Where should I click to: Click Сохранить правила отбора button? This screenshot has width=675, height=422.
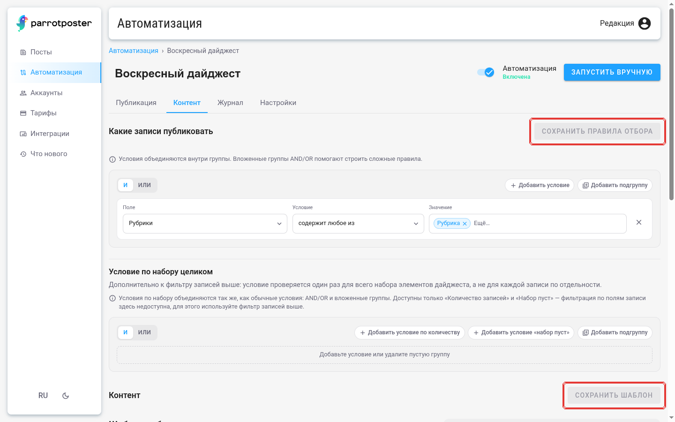(597, 131)
